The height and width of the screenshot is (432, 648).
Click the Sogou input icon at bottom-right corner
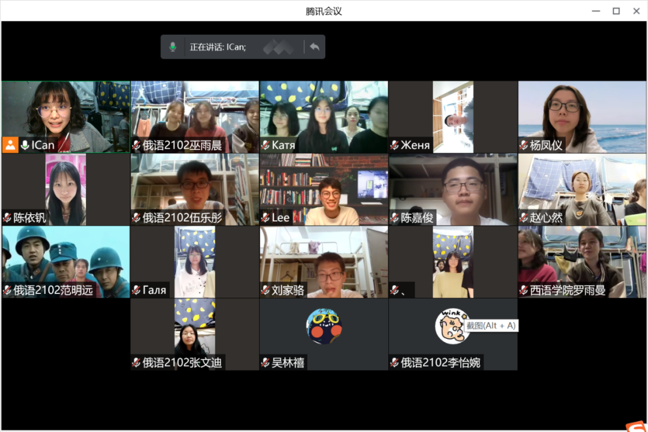point(636,425)
